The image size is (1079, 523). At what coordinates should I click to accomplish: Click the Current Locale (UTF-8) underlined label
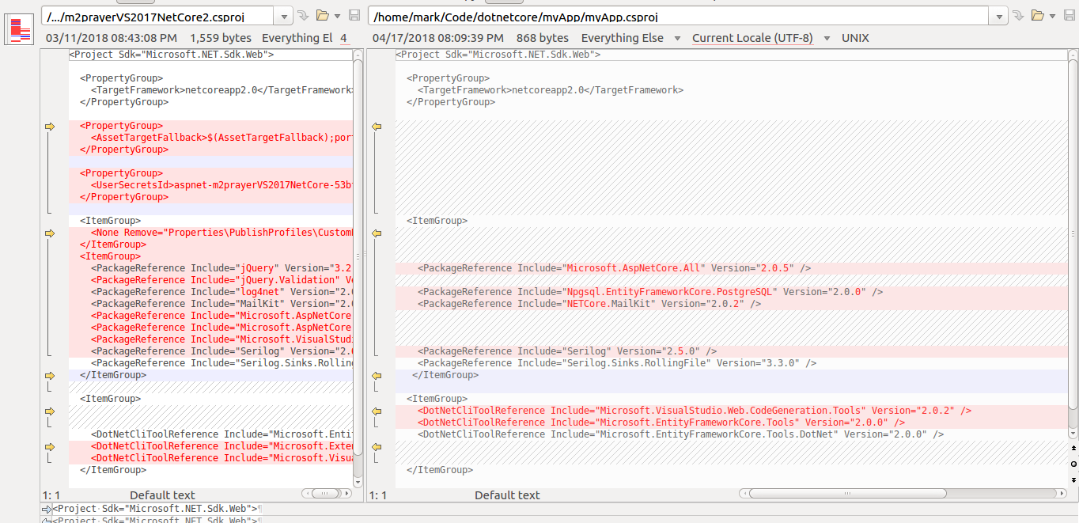[752, 37]
